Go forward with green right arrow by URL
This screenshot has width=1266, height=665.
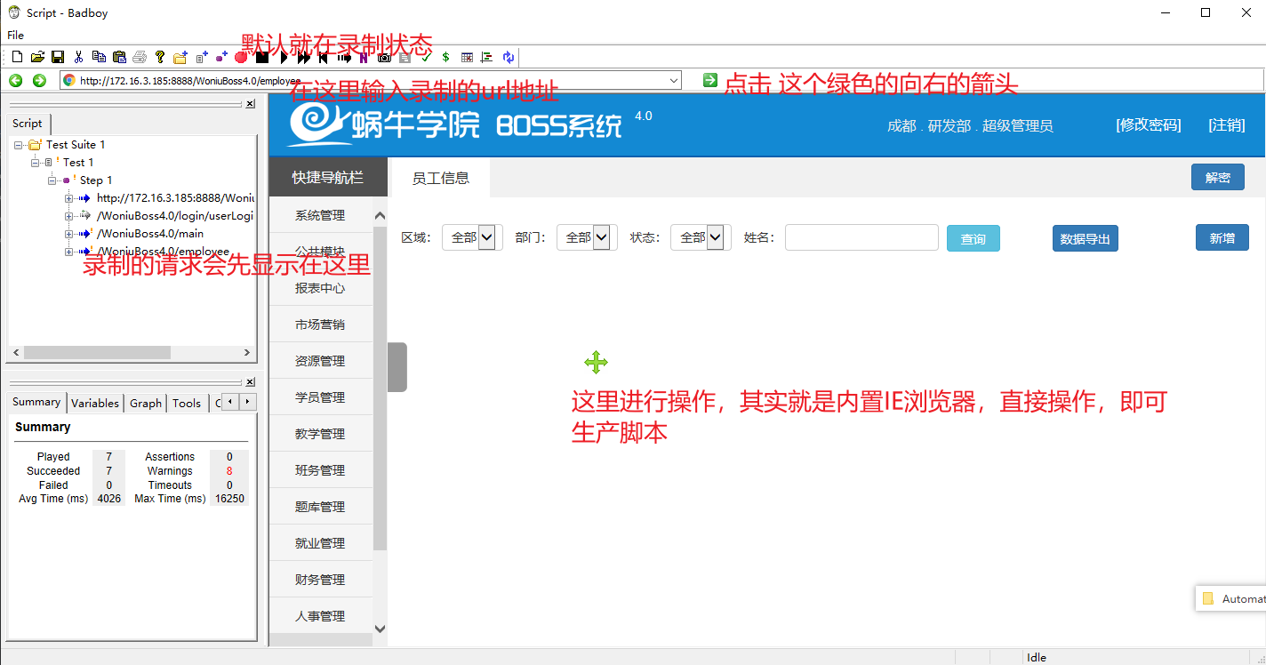39,81
